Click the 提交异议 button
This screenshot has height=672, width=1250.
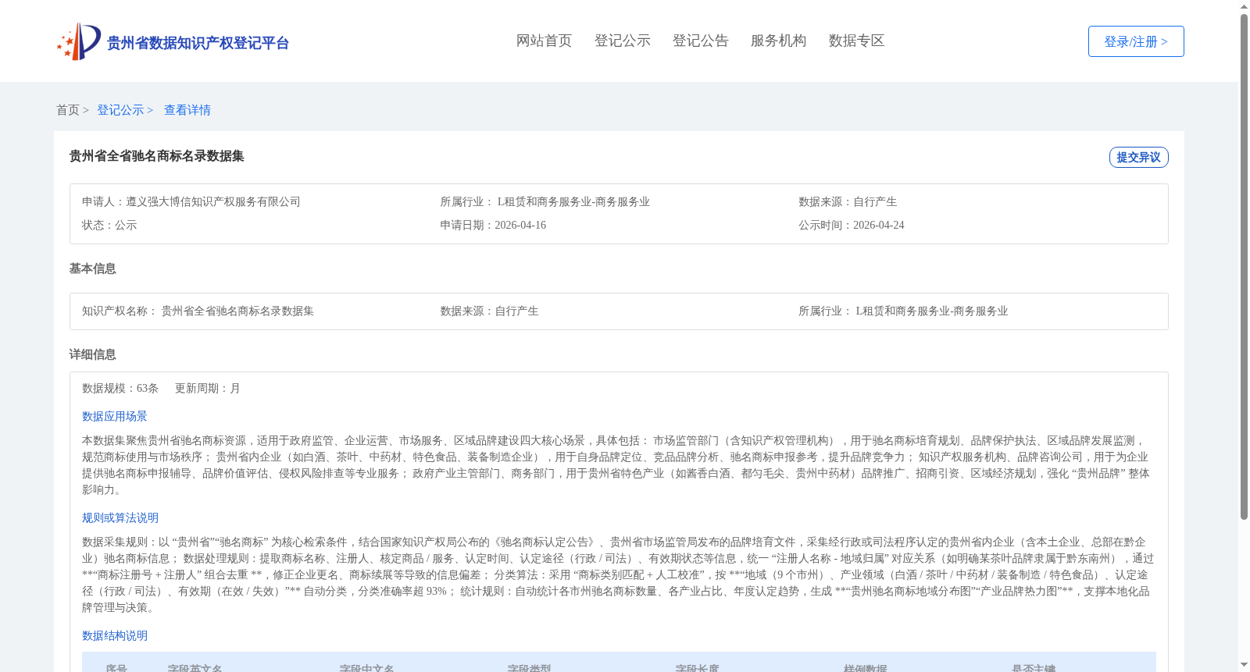pos(1138,157)
